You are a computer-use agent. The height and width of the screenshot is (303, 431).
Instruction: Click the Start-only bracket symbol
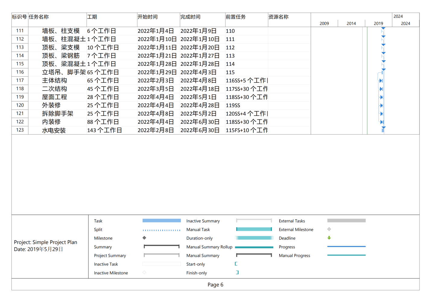click(236, 264)
